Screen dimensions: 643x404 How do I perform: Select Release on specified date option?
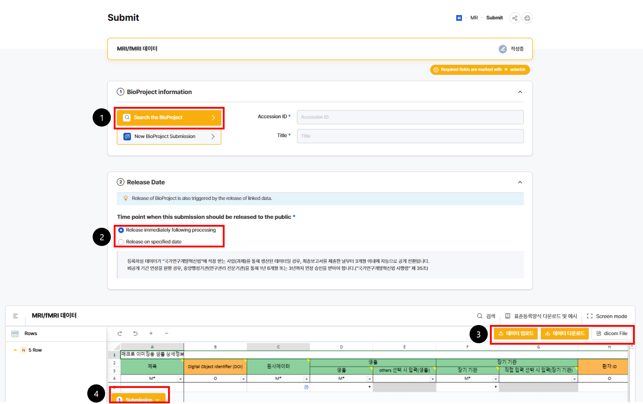pos(121,242)
